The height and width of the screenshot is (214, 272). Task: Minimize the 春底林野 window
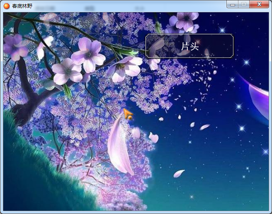click(233, 5)
